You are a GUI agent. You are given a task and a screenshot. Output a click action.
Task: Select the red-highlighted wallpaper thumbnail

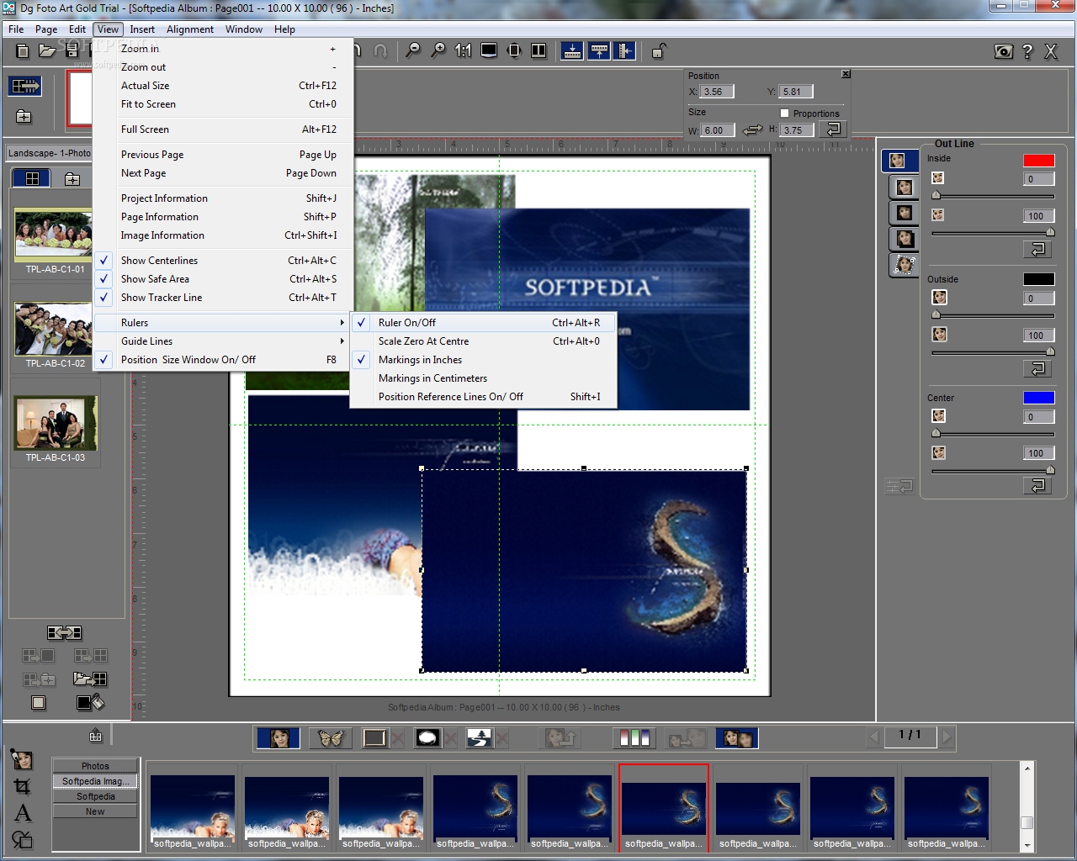click(663, 808)
